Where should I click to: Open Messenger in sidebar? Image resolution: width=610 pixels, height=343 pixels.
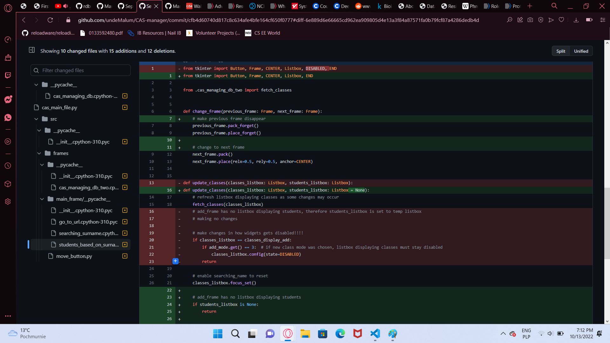tap(8, 99)
